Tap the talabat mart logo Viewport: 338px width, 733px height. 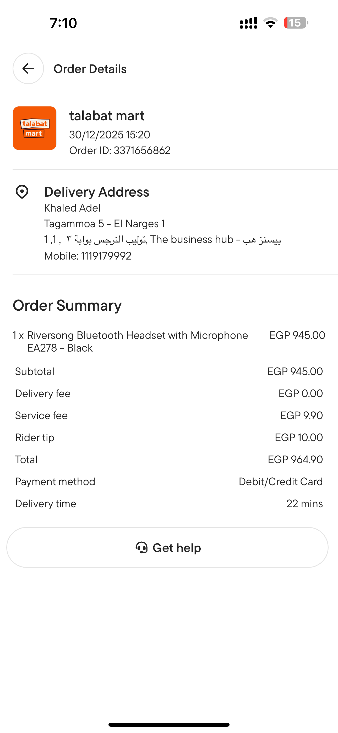[34, 128]
